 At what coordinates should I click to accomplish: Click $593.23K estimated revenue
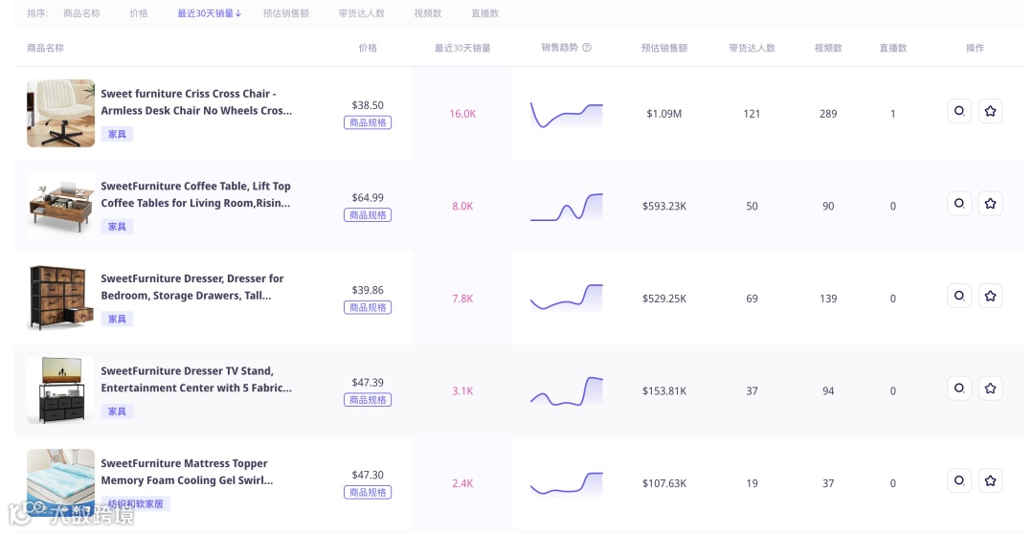[x=664, y=207]
